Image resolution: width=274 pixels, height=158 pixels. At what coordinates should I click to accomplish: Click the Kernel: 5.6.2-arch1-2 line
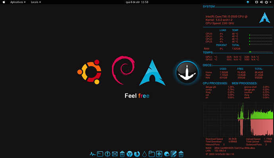coord(219,20)
